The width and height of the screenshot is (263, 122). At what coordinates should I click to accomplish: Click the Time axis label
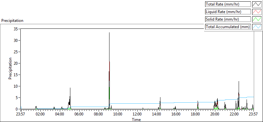tap(136, 119)
